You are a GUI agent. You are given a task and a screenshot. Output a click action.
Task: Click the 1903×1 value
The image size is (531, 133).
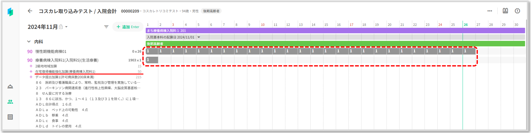pyautogui.click(x=135, y=60)
